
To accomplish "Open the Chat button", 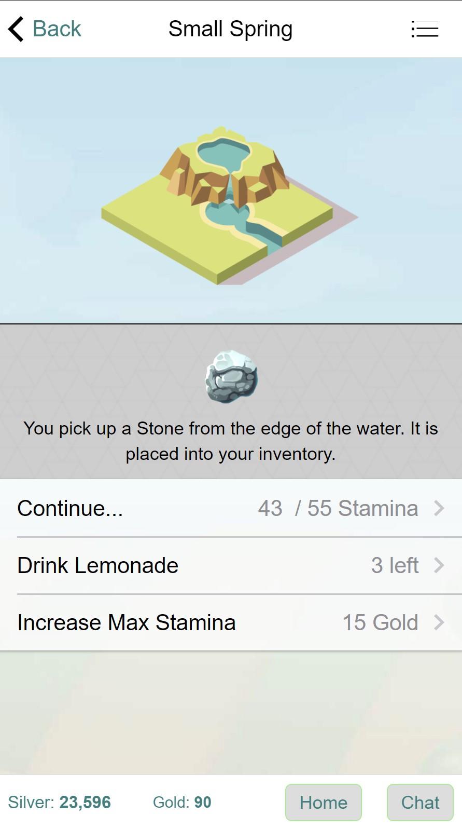I will [x=420, y=803].
